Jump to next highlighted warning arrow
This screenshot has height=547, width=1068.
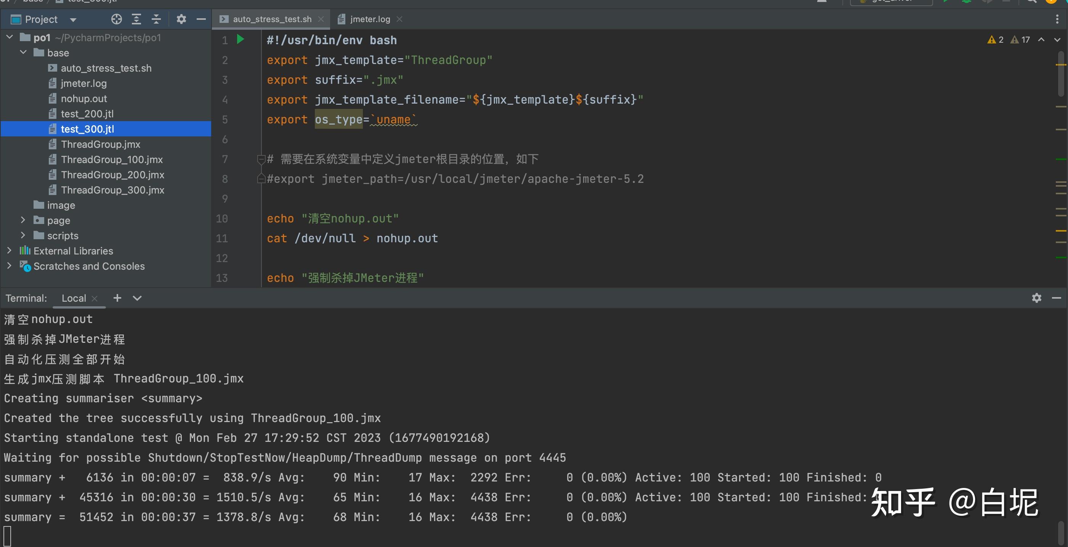point(1057,40)
